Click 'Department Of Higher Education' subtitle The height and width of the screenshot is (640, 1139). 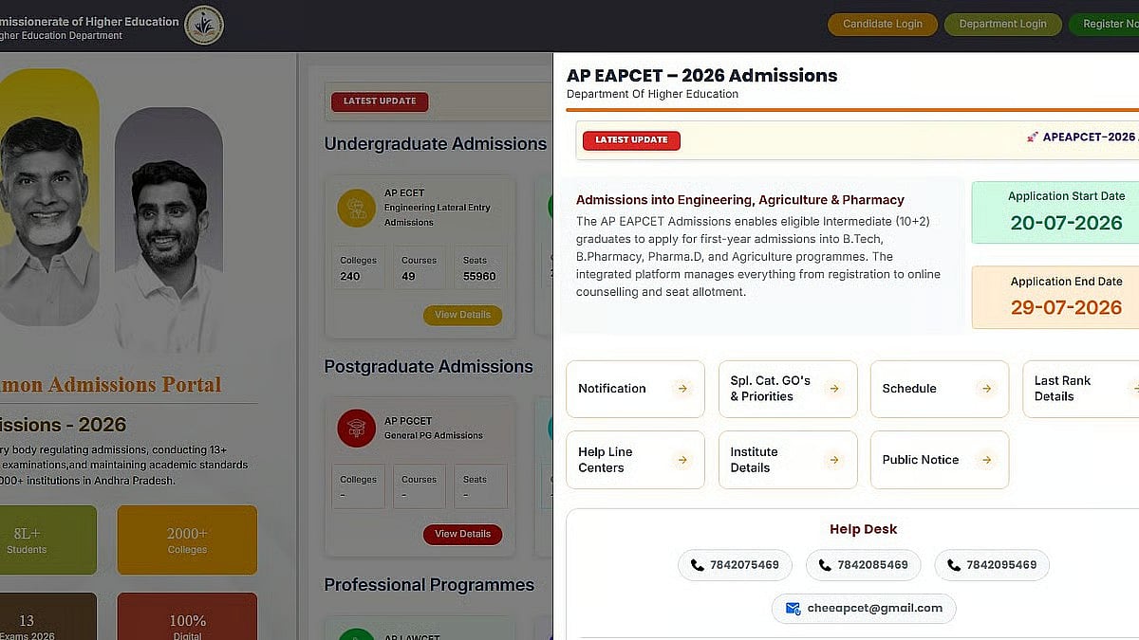click(652, 95)
